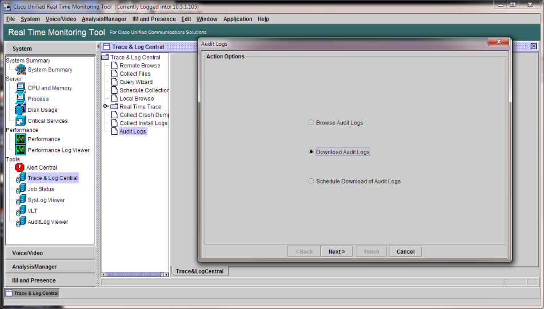Click Cancel in the Audit Logs dialog
This screenshot has height=309, width=544.
[x=405, y=251]
